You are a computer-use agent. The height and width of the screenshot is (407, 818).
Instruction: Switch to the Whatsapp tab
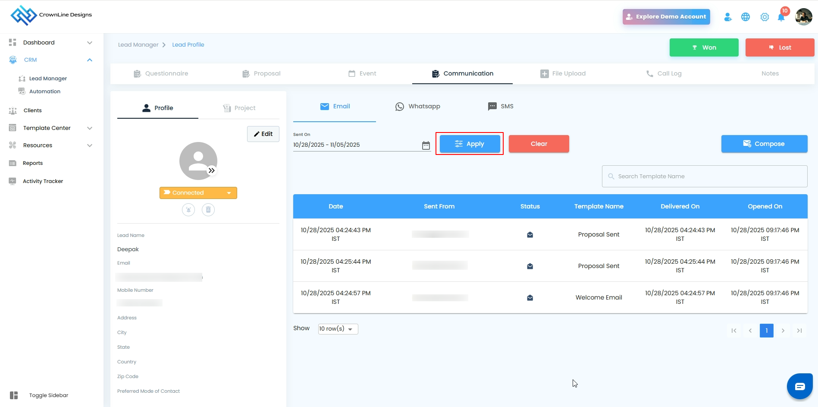(x=418, y=106)
